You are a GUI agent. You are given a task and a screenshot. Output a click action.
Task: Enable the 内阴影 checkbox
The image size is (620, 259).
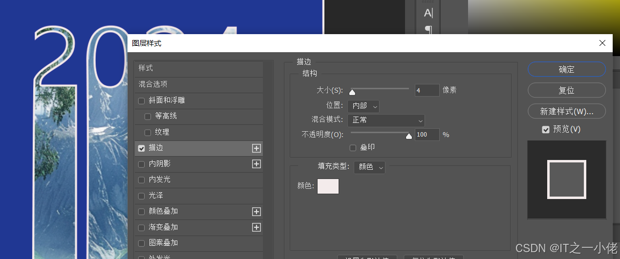(142, 164)
